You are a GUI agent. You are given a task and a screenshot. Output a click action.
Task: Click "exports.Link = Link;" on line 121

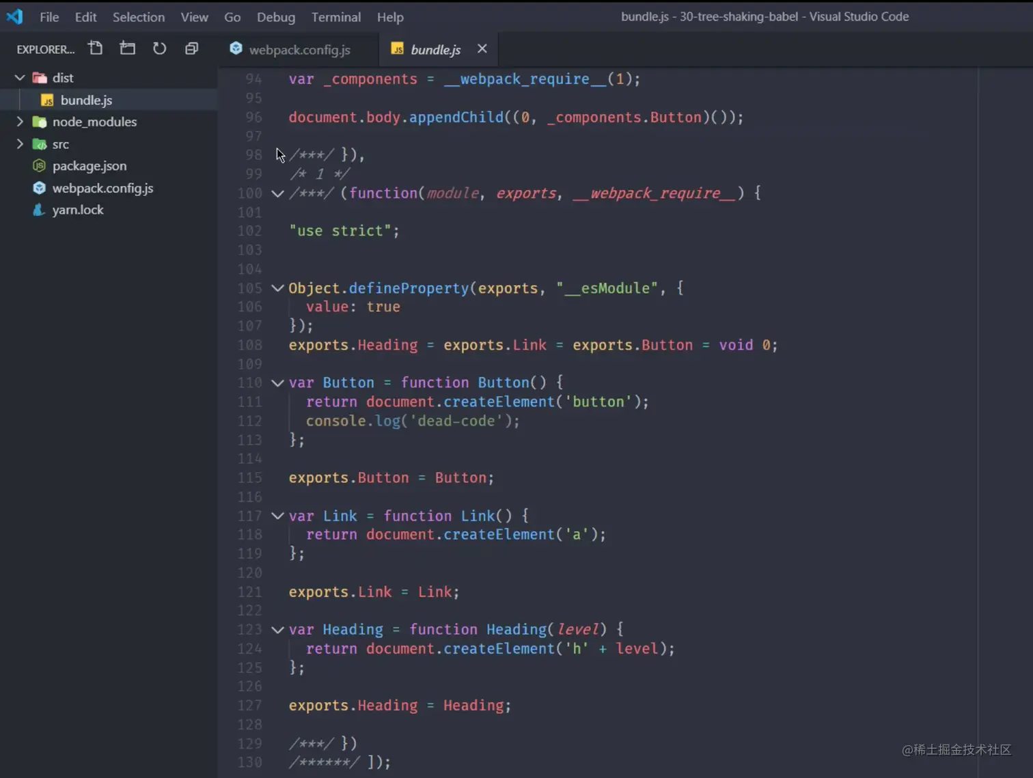(x=374, y=592)
